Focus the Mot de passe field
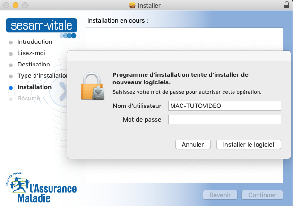The image size is (293, 206). click(224, 119)
